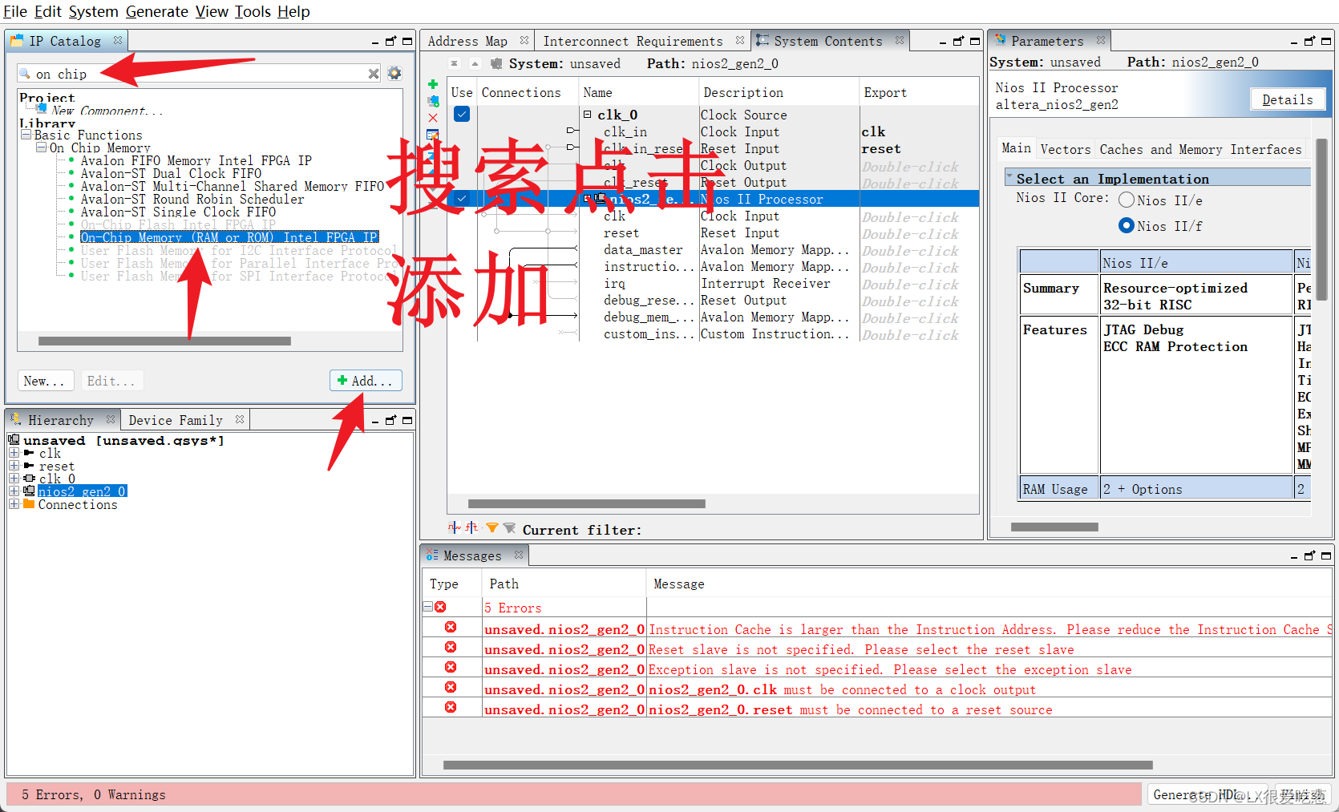Viewport: 1339px width, 812px height.
Task: Open Caches and Memory Interfaces tab
Action: pos(1200,149)
